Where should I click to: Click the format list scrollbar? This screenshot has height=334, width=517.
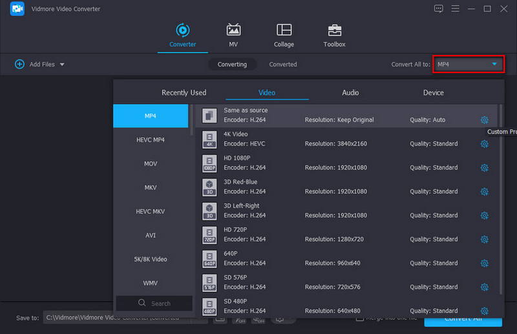(x=191, y=120)
